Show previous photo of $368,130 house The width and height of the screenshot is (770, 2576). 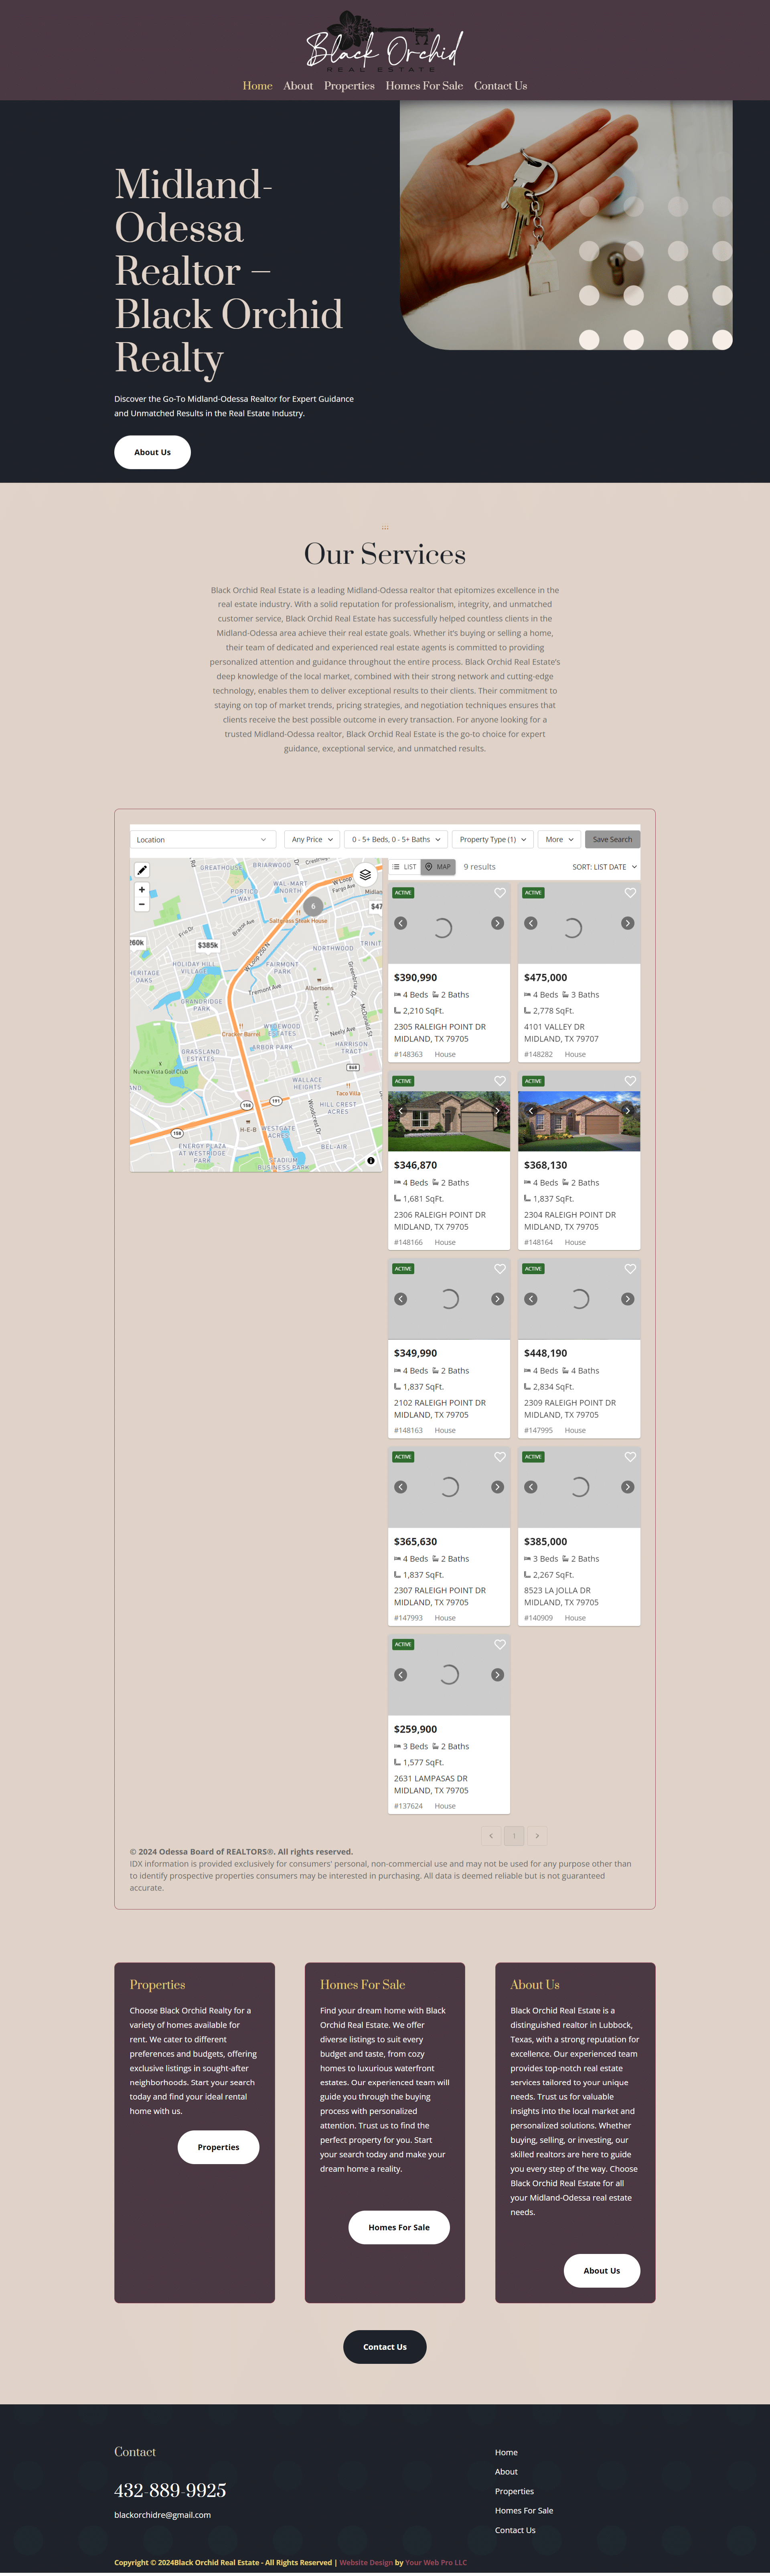coord(531,1111)
